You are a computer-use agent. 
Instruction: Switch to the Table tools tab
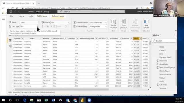pyautogui.click(x=42, y=16)
